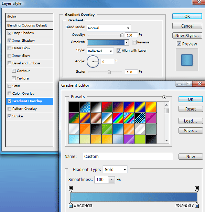
Task: Enable Outer Glow effect checkbox
Action: [9, 48]
